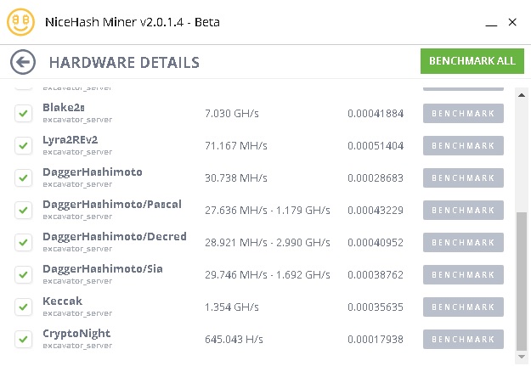Toggle the DaggerHashimoto 30.738 MH/s checkbox
Image resolution: width=531 pixels, height=366 pixels.
pos(24,177)
